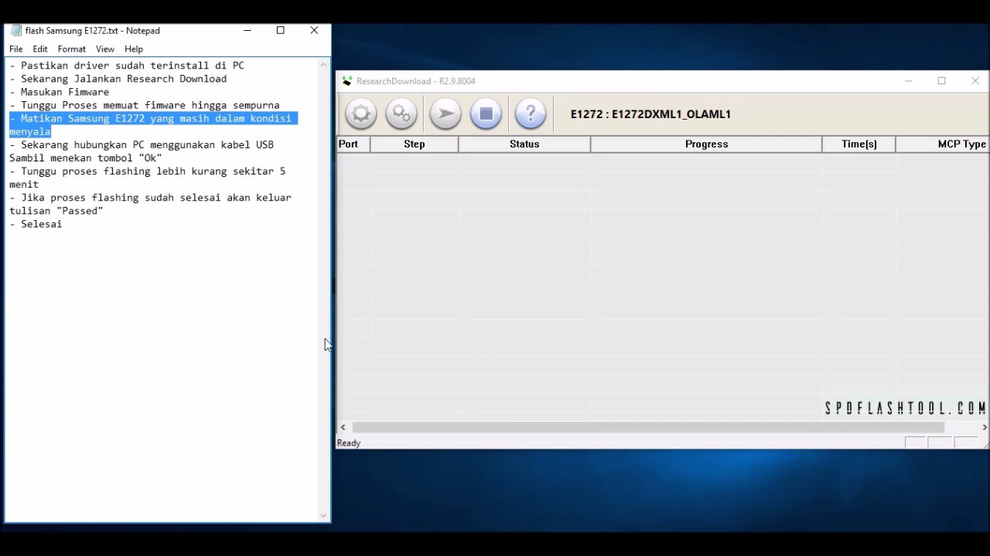Maximize the ResearchDownload window

942,81
